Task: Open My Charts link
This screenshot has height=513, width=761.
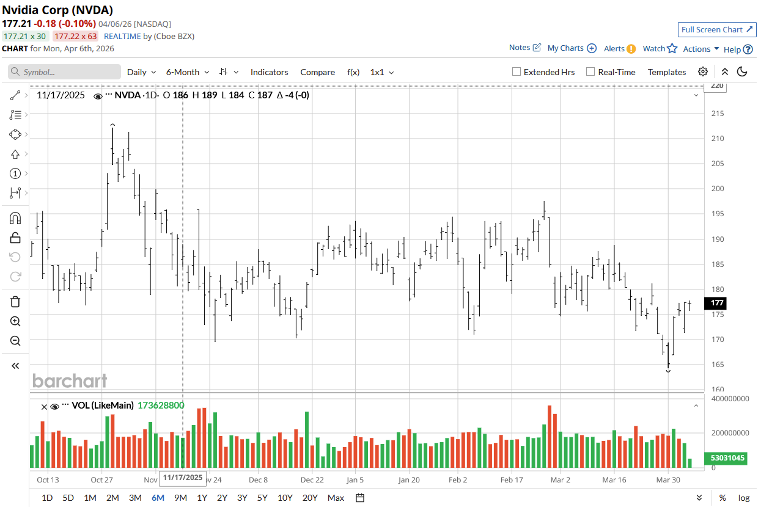Action: coord(572,48)
